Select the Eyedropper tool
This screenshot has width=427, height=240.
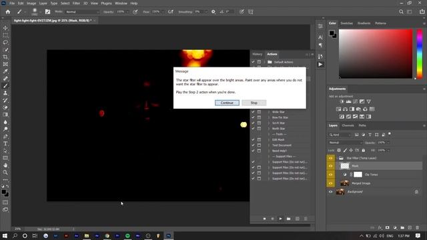pyautogui.click(x=5, y=71)
